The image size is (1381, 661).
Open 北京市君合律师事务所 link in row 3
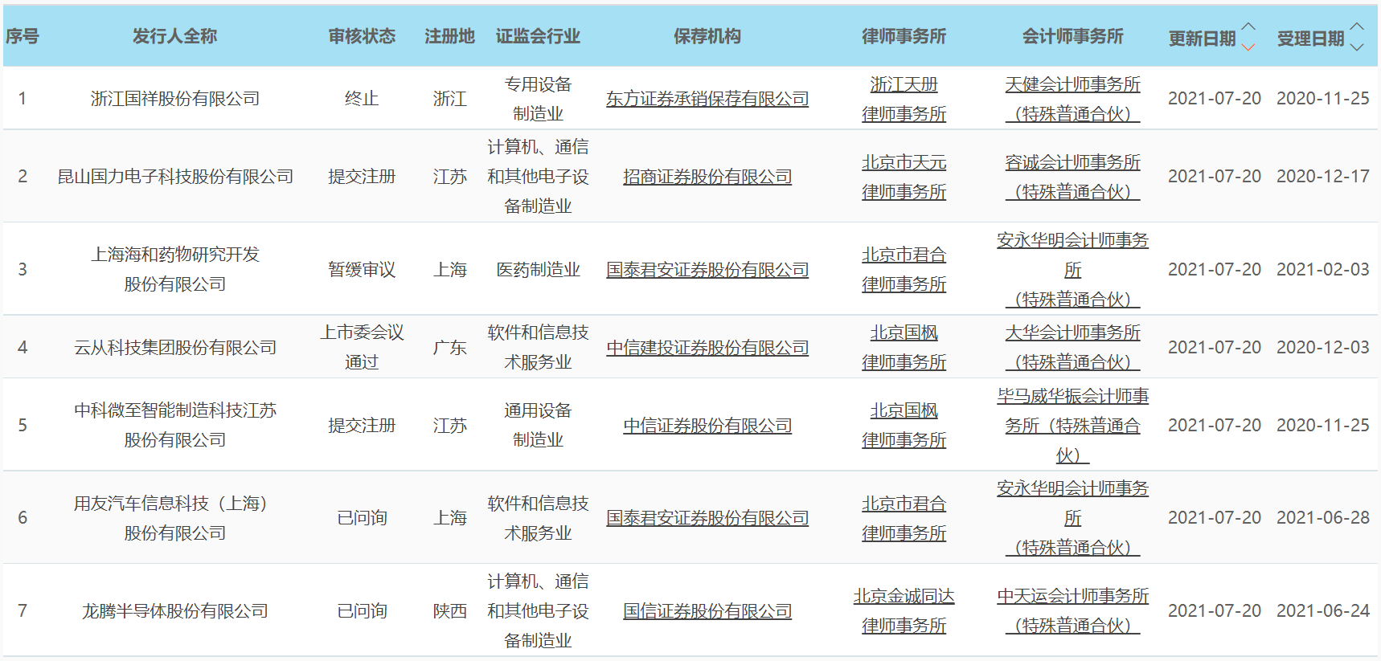[x=904, y=270]
